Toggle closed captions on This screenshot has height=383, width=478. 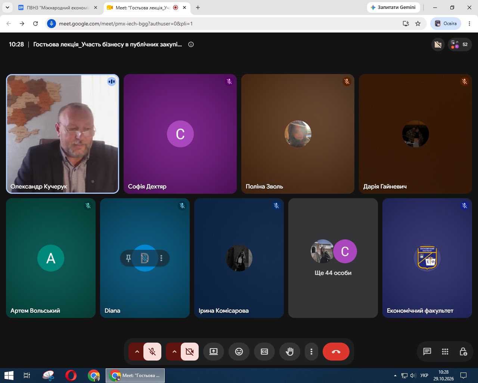pyautogui.click(x=264, y=352)
